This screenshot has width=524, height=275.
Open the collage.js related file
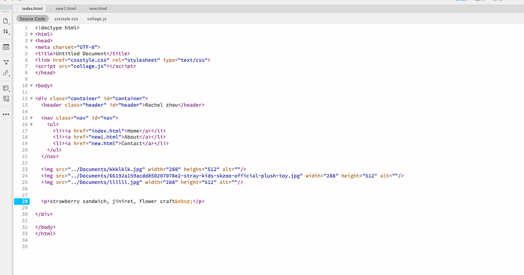pyautogui.click(x=96, y=19)
